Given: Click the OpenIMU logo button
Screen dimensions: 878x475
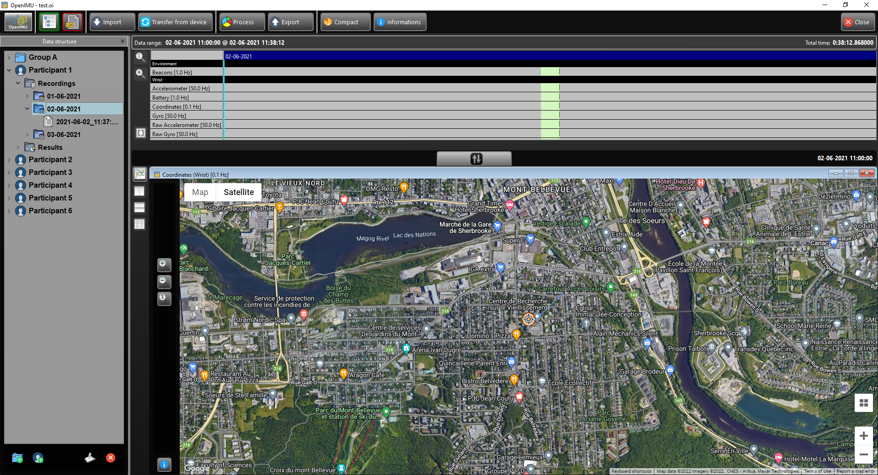Looking at the screenshot, I should 18,22.
